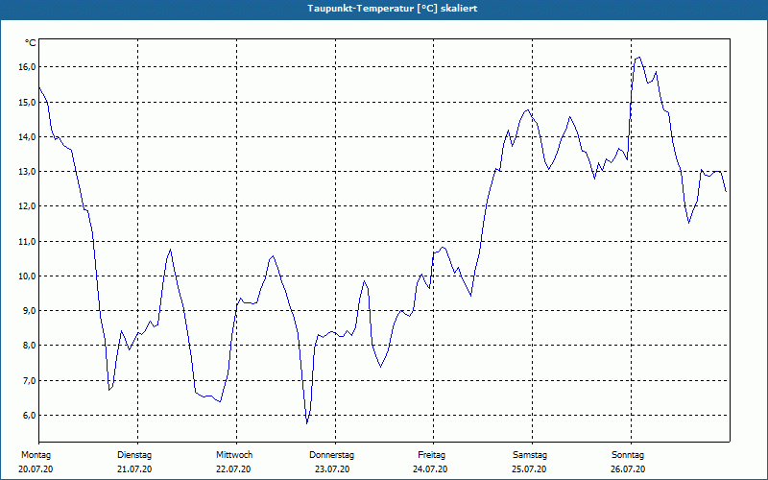Click the date 25.07.20

529,469
